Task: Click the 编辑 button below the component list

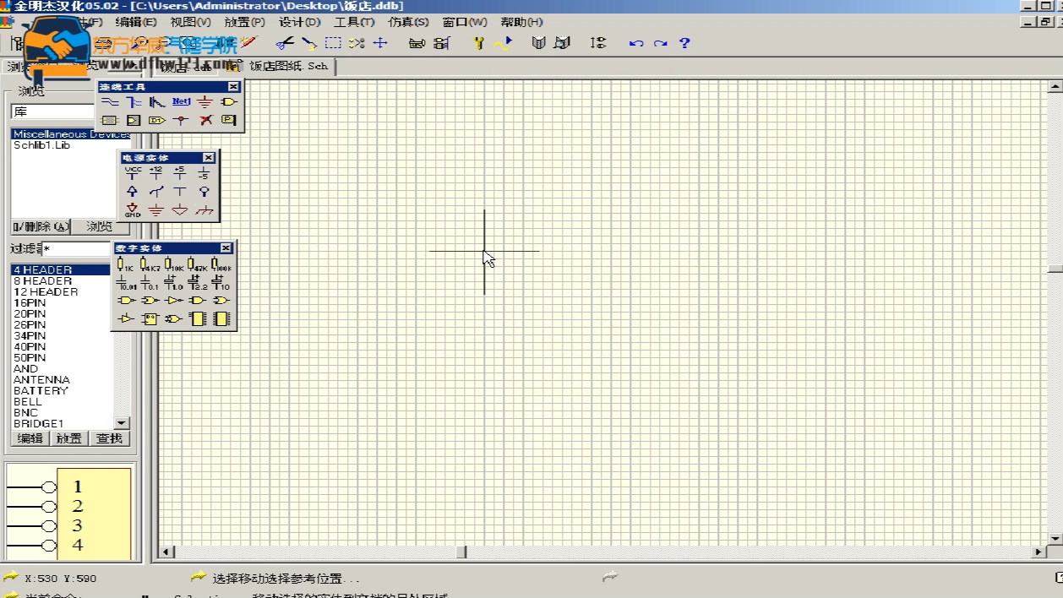Action: [30, 438]
